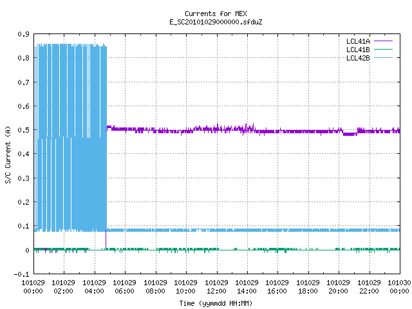Select the -0.1 y-axis tick label
This screenshot has width=412, height=309.
pos(21,274)
